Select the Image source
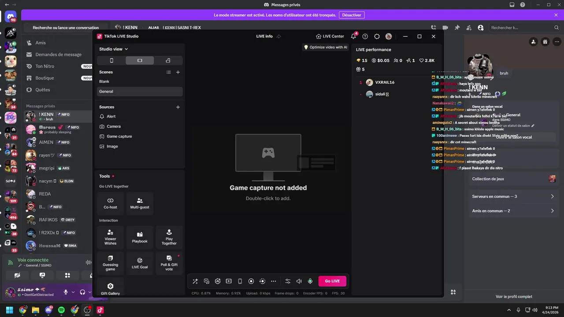This screenshot has height=317, width=564. pos(140,146)
